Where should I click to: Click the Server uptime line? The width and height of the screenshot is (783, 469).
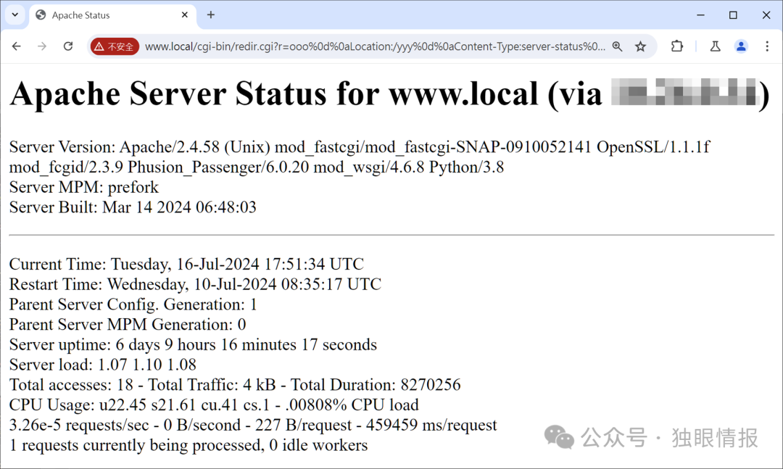[x=194, y=344]
